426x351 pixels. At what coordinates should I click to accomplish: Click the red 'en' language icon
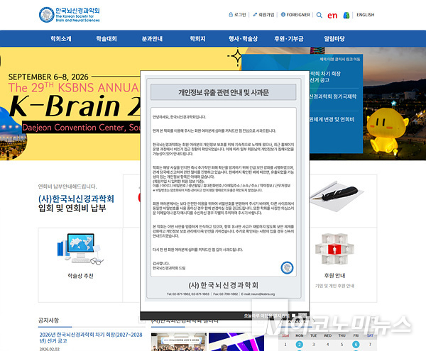332,15
